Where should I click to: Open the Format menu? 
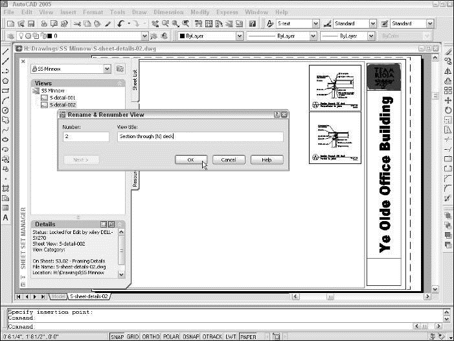[93, 12]
